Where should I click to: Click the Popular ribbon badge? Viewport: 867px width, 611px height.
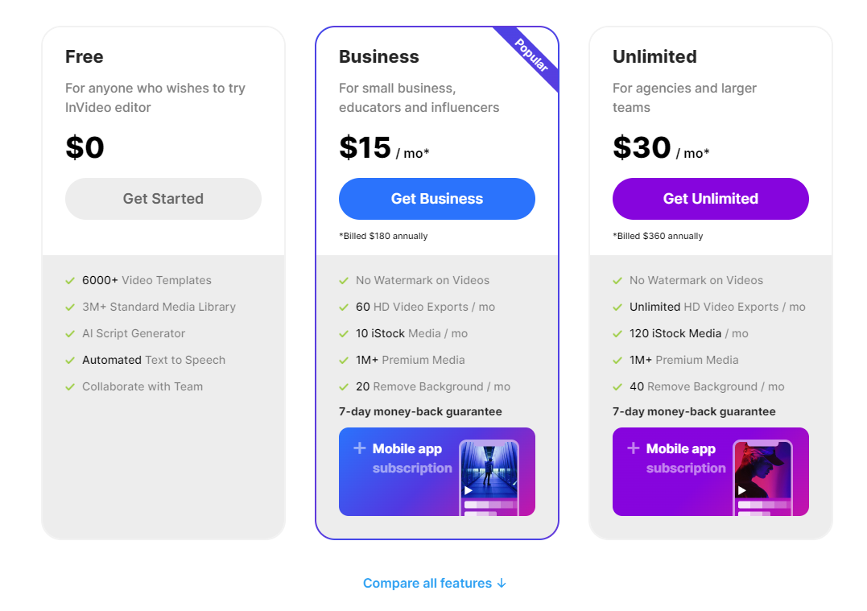click(531, 56)
